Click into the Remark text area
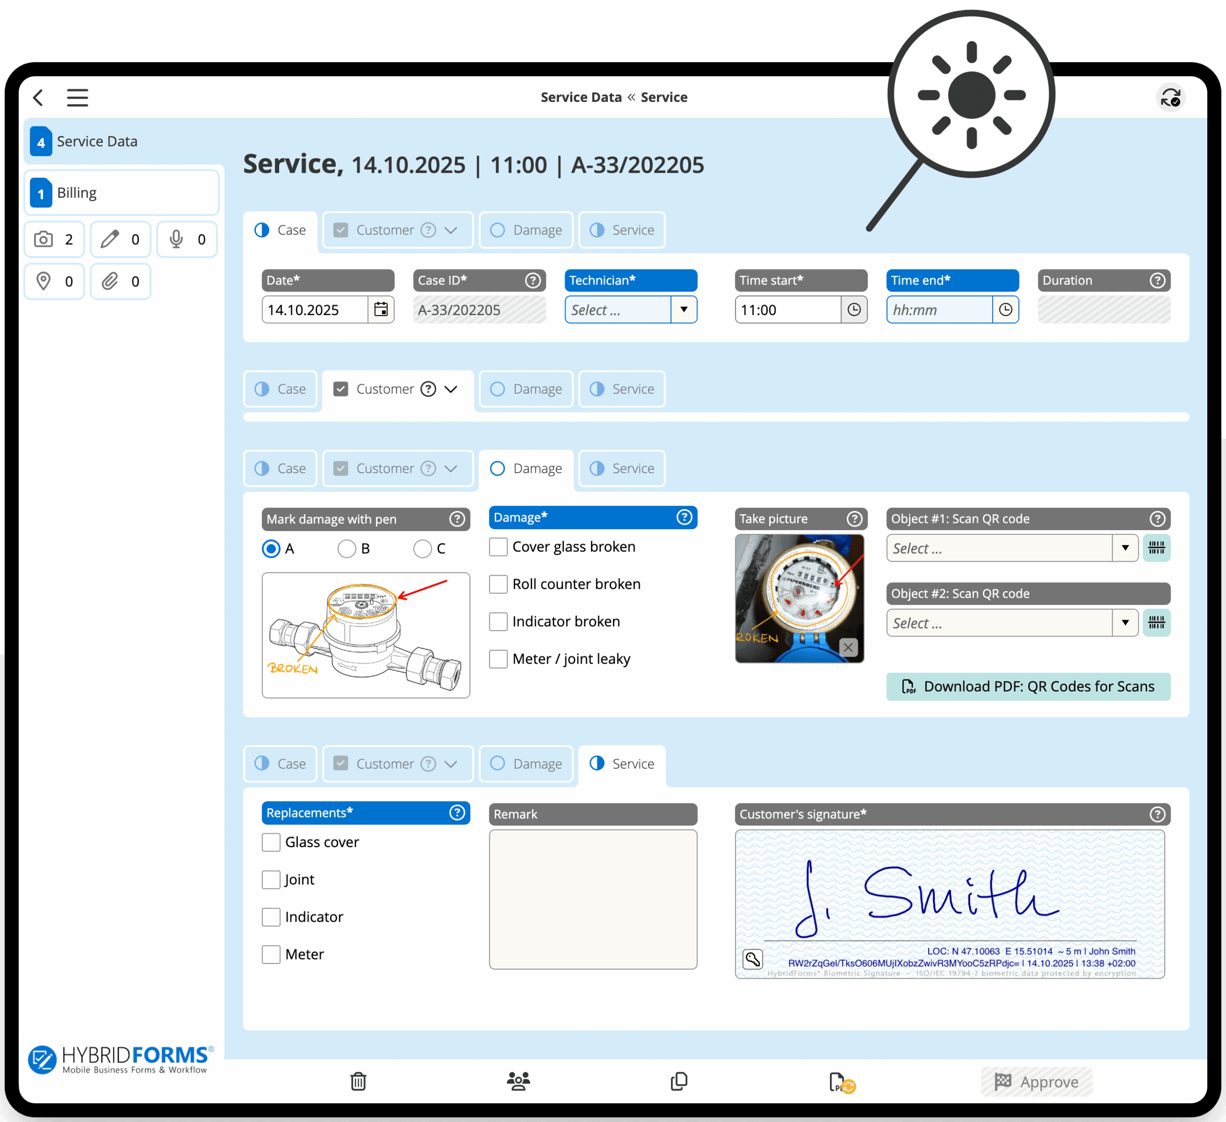 (593, 899)
